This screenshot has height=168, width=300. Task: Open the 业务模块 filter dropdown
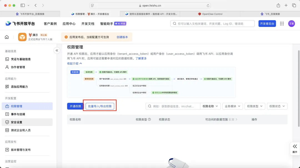click(232, 106)
